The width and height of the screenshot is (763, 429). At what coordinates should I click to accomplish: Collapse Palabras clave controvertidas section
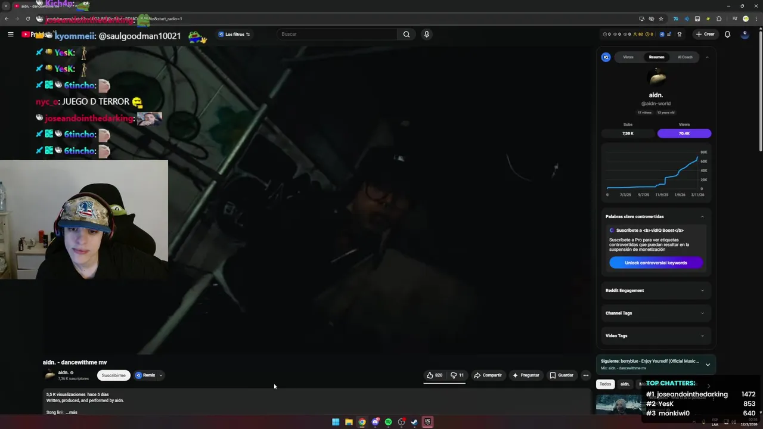[x=702, y=216]
